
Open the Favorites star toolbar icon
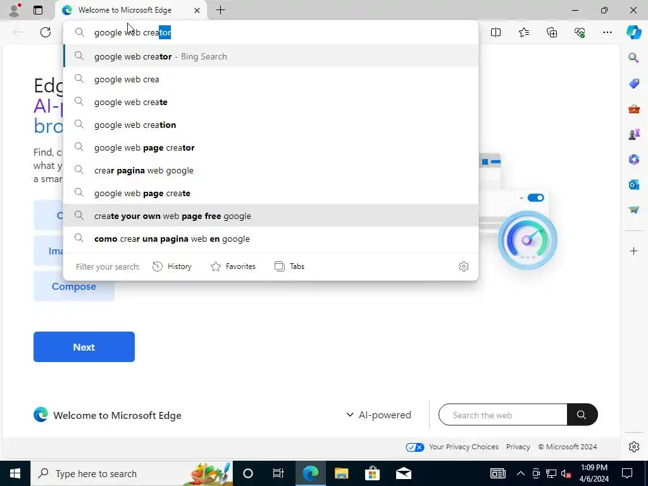click(523, 32)
